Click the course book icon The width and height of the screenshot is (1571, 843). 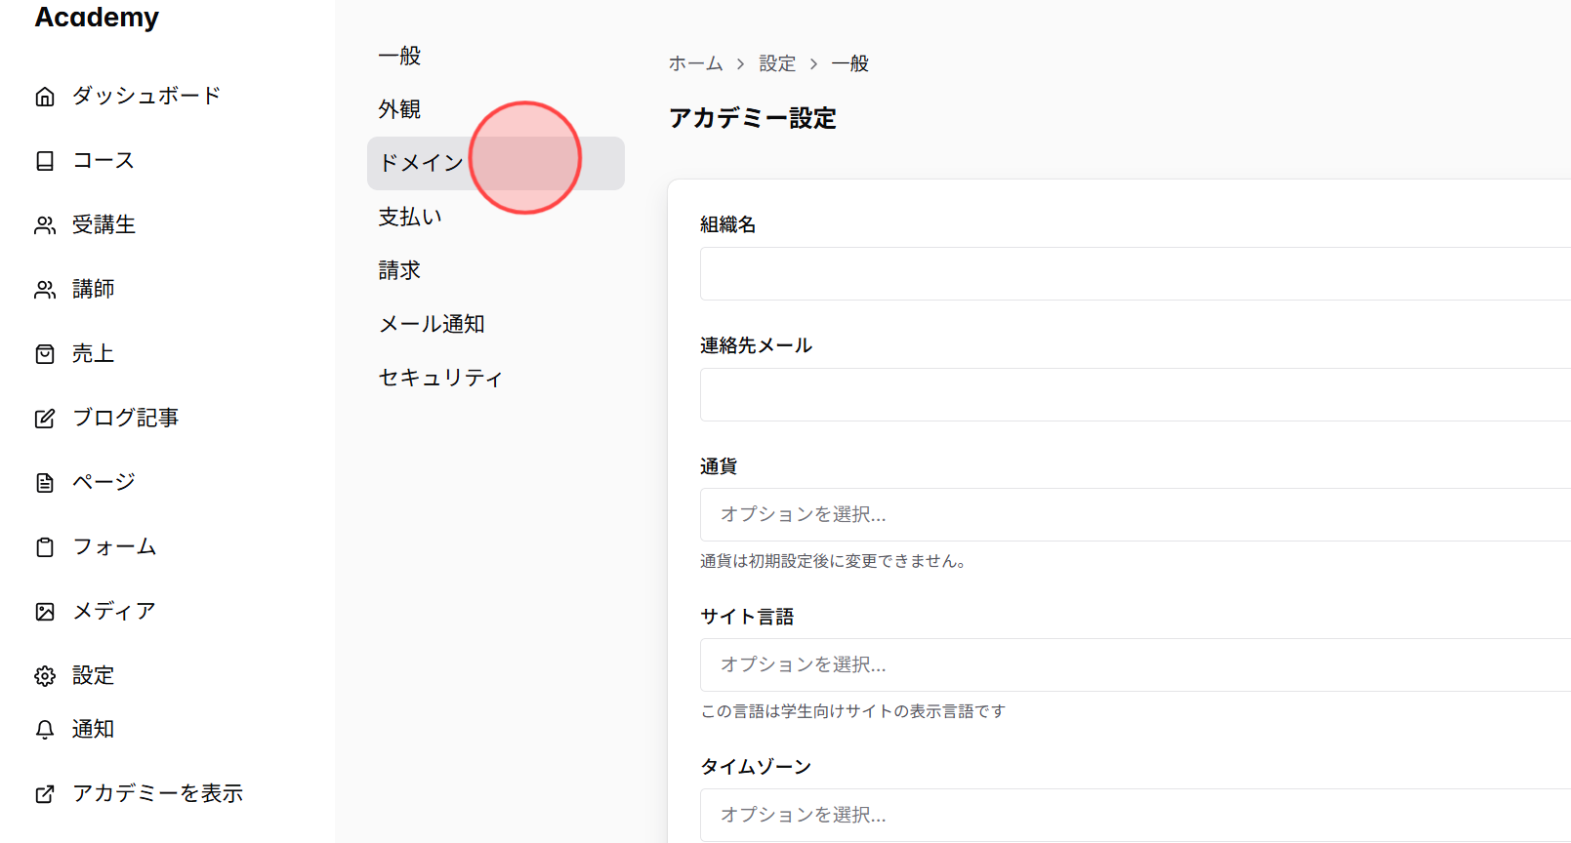pos(45,161)
